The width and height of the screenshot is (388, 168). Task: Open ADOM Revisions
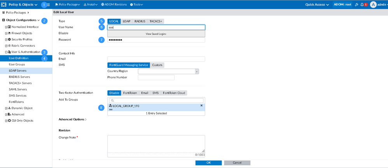114,4
